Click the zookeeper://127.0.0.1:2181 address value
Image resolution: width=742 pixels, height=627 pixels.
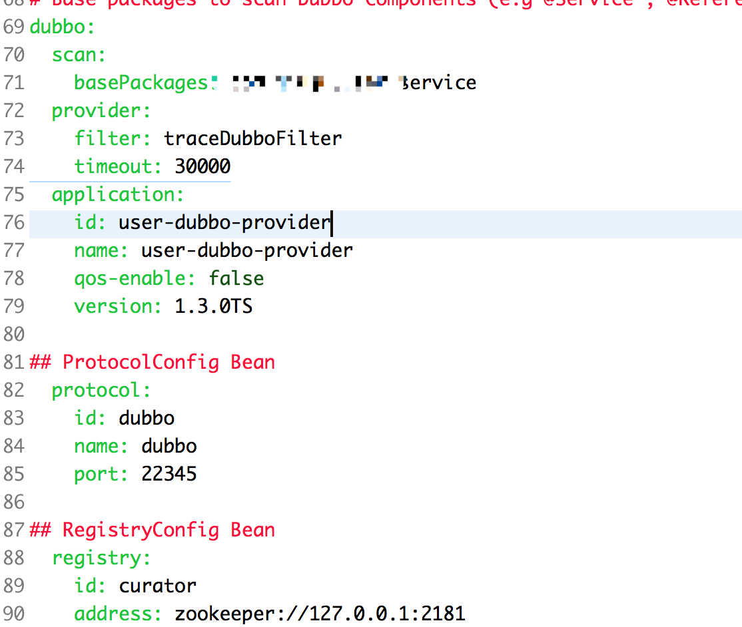click(x=320, y=614)
